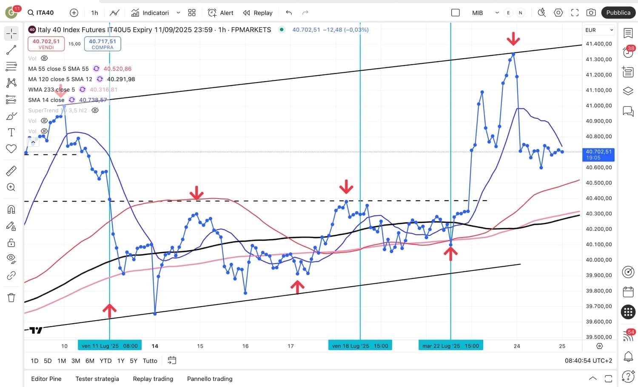
Task: Click the Pubblica button
Action: coord(618,13)
